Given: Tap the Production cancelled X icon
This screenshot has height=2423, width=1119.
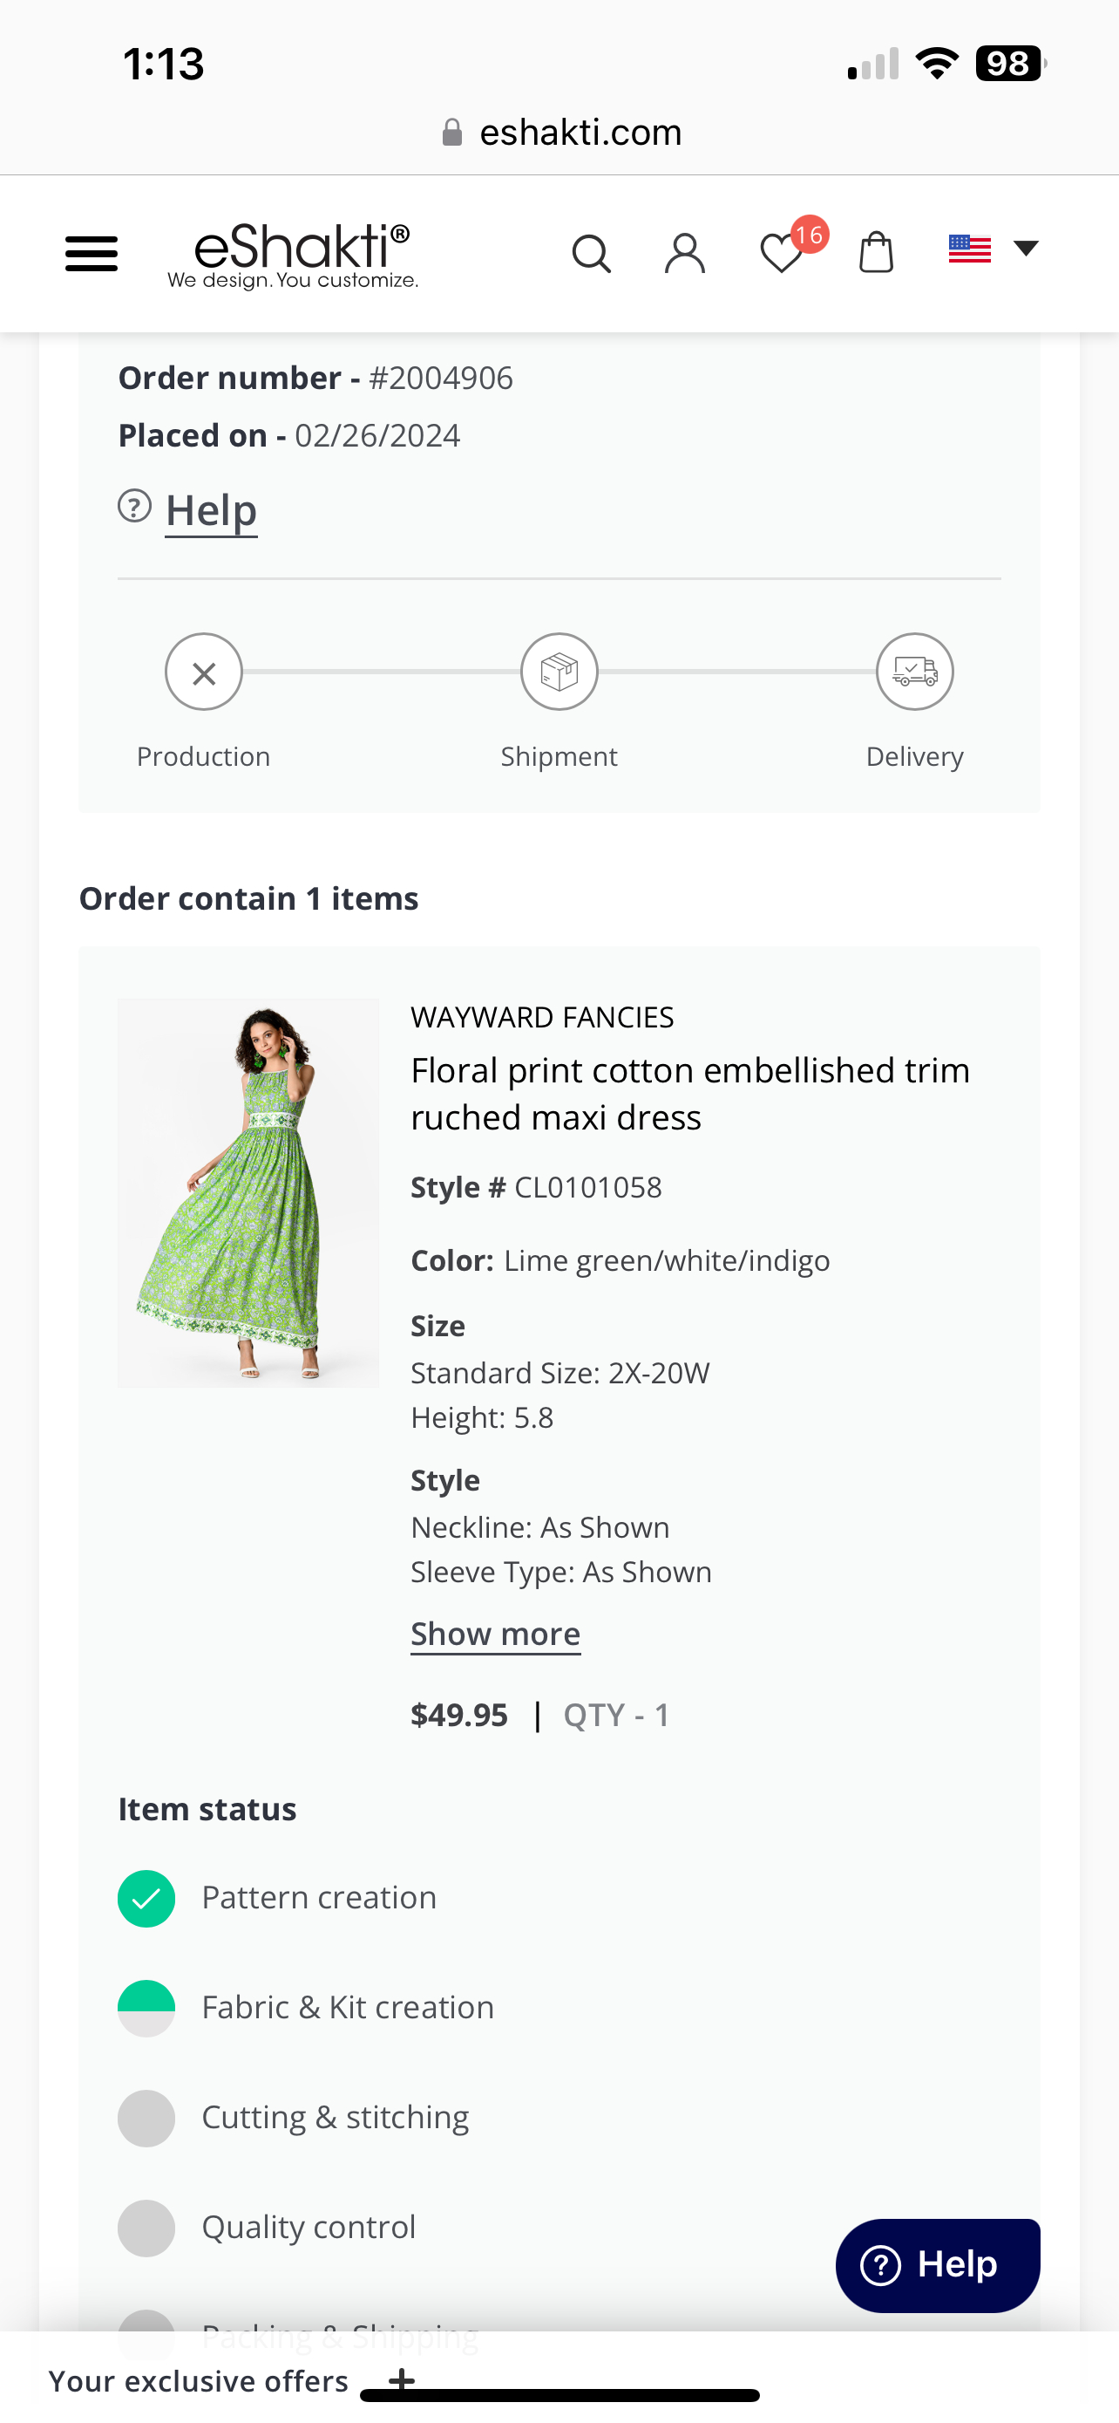Looking at the screenshot, I should [x=204, y=672].
